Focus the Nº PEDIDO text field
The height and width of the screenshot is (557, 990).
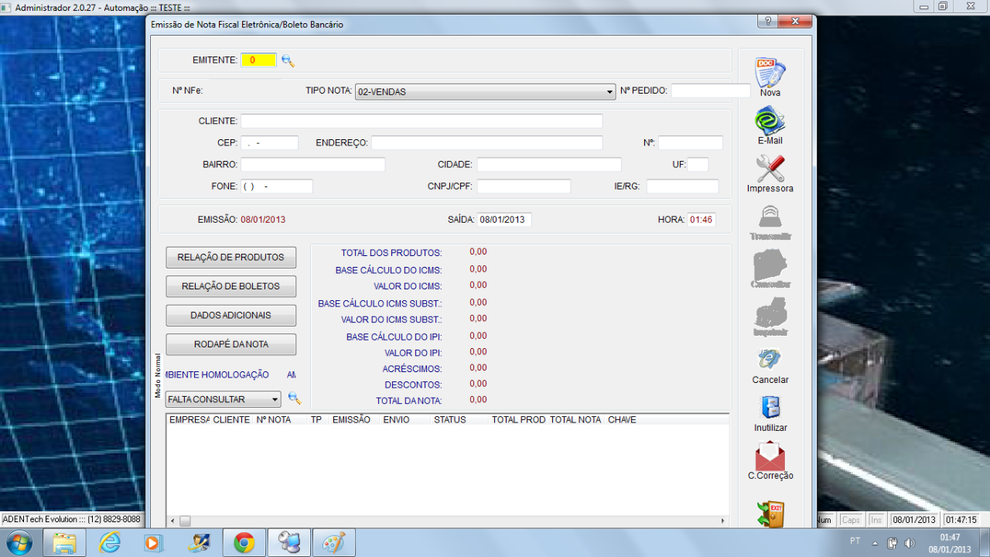tap(710, 91)
